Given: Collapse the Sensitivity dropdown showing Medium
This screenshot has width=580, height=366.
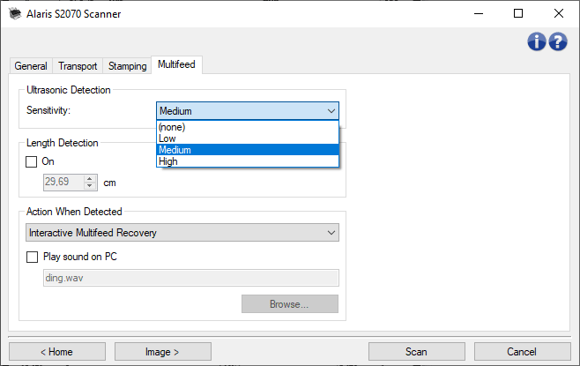Looking at the screenshot, I should coord(248,111).
